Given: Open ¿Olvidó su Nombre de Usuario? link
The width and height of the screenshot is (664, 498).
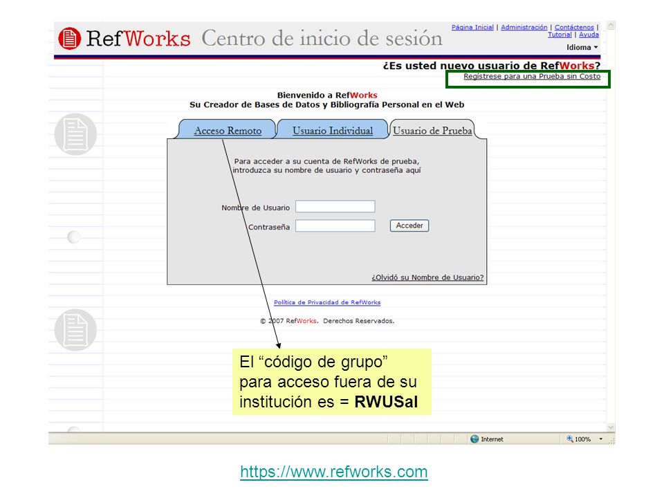Looking at the screenshot, I should (x=427, y=277).
